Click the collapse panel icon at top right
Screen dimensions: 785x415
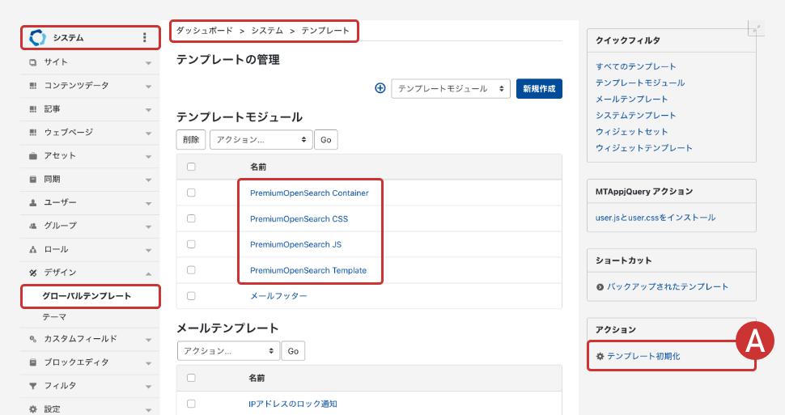756,29
